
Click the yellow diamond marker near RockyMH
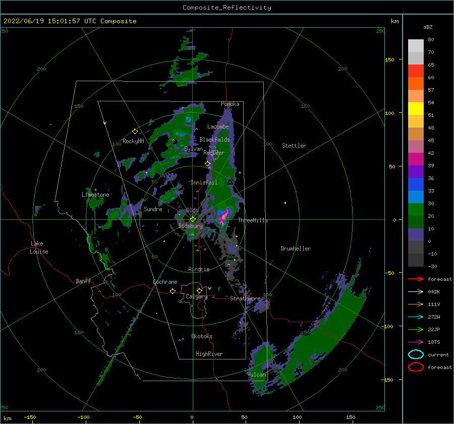point(135,132)
